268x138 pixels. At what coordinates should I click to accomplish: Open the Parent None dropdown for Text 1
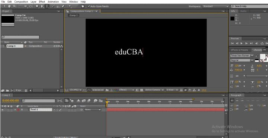point(92,110)
